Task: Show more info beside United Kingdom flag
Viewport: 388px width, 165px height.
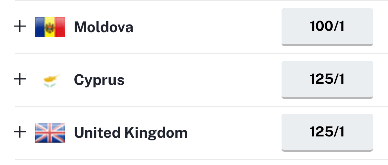Action: pos(20,132)
